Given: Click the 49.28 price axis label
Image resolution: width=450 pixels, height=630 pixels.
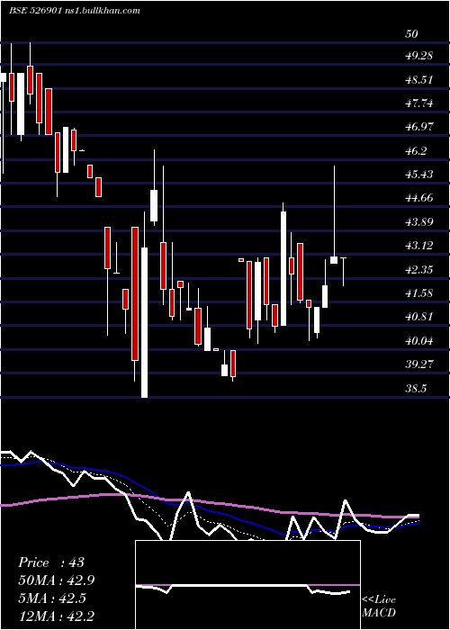Looking at the screenshot, I should tap(419, 56).
